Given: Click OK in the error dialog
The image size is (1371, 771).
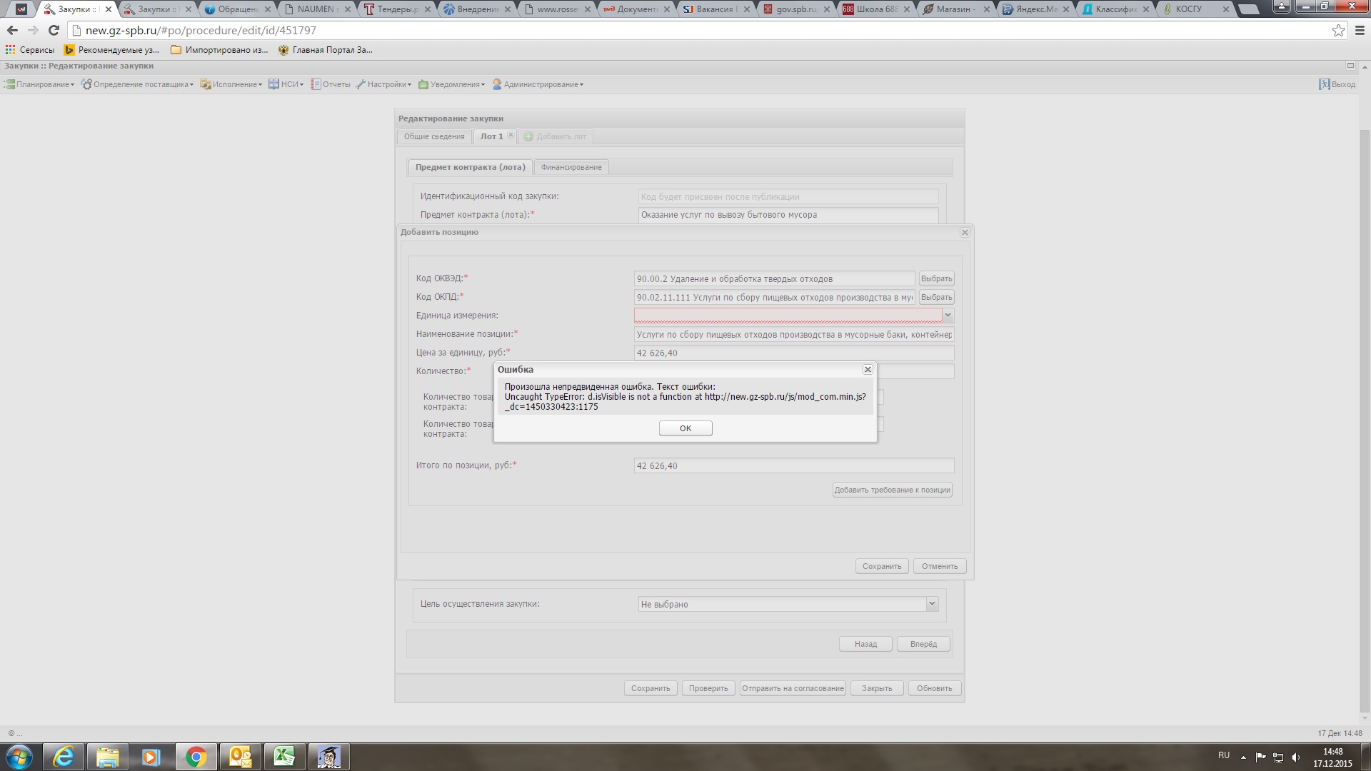Looking at the screenshot, I should [685, 428].
